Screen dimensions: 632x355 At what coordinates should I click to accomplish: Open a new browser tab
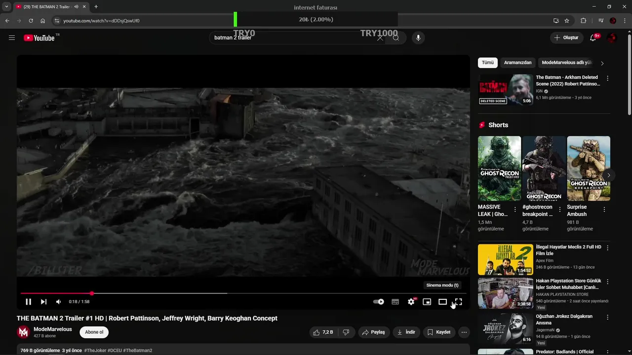[x=96, y=7]
